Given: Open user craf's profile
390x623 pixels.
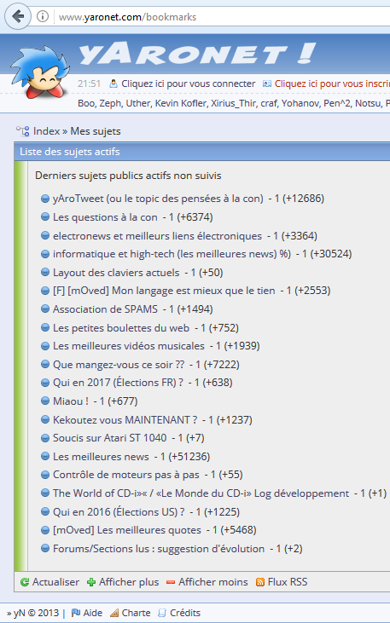Looking at the screenshot, I should pyautogui.click(x=269, y=103).
